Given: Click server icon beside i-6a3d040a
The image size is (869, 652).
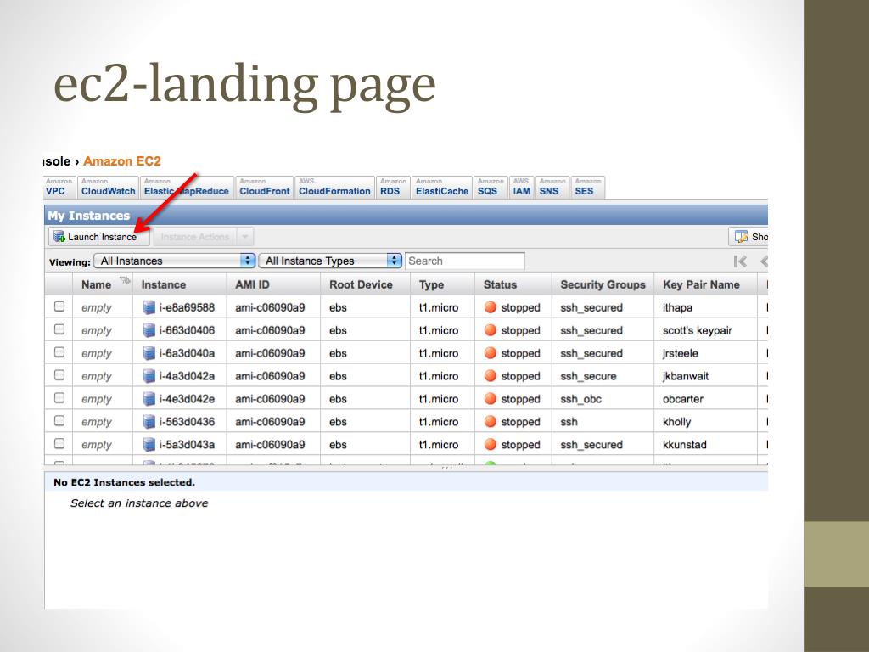Looking at the screenshot, I should [149, 353].
